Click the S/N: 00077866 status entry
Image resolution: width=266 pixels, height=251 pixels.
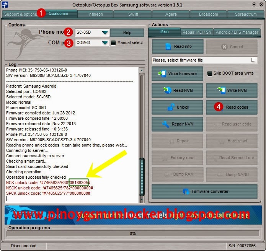pyautogui.click(x=242, y=246)
